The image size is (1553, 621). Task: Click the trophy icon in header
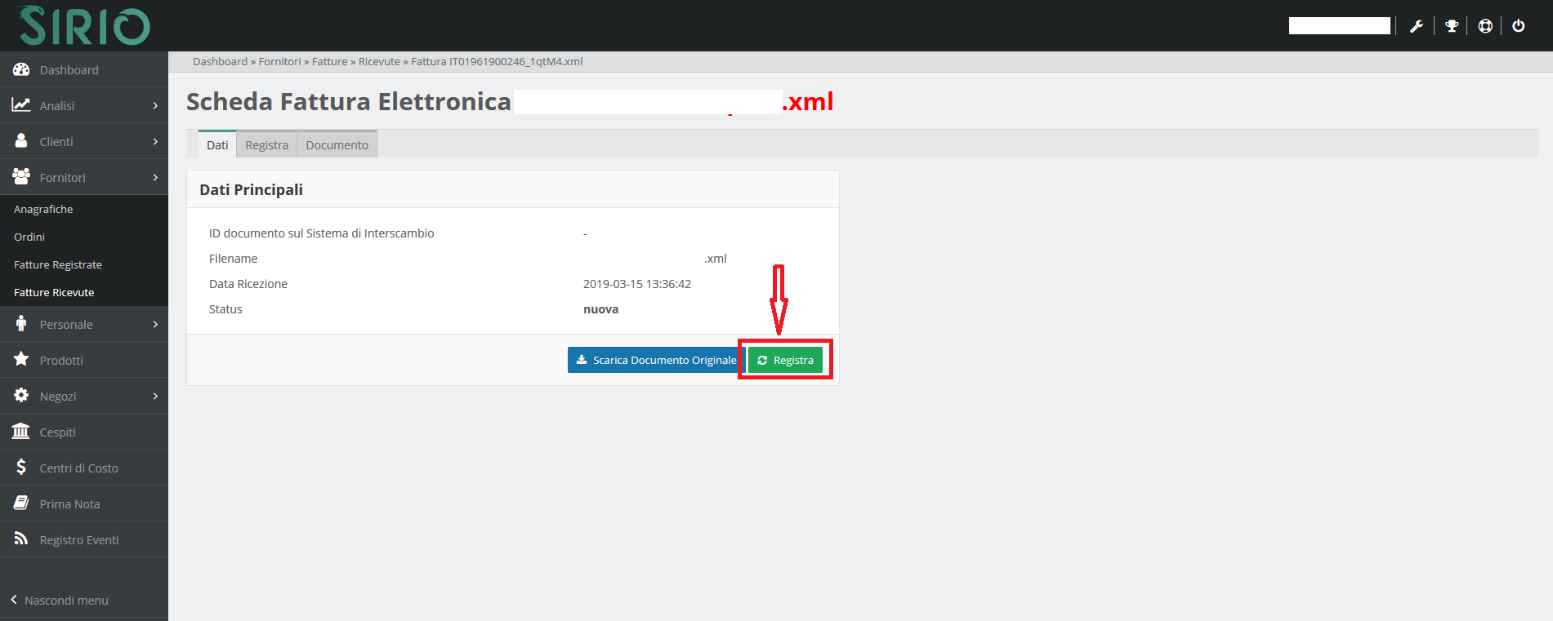tap(1452, 26)
